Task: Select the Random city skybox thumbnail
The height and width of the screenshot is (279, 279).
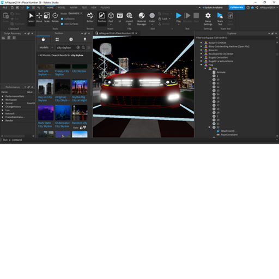Action: pyautogui.click(x=80, y=113)
